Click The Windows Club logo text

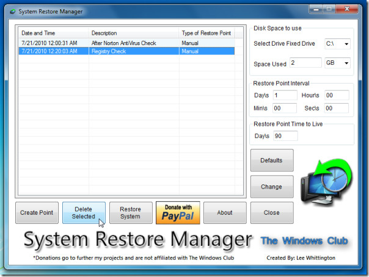point(304,241)
